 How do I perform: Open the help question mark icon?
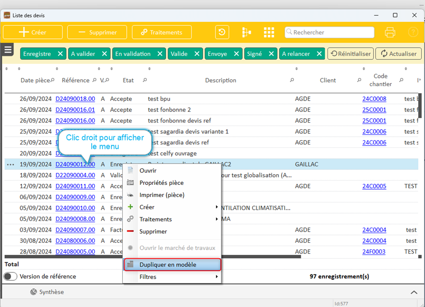[413, 33]
